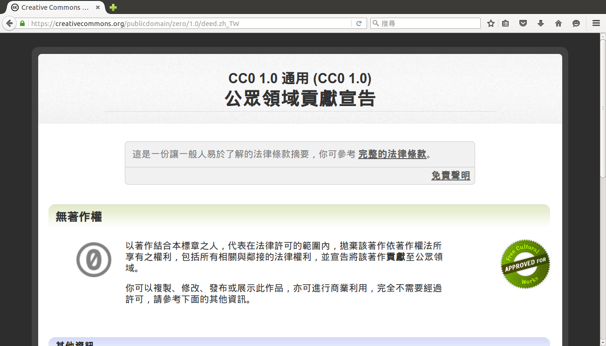This screenshot has height=346, width=606.
Task: Open a new tab with plus button
Action: click(113, 7)
